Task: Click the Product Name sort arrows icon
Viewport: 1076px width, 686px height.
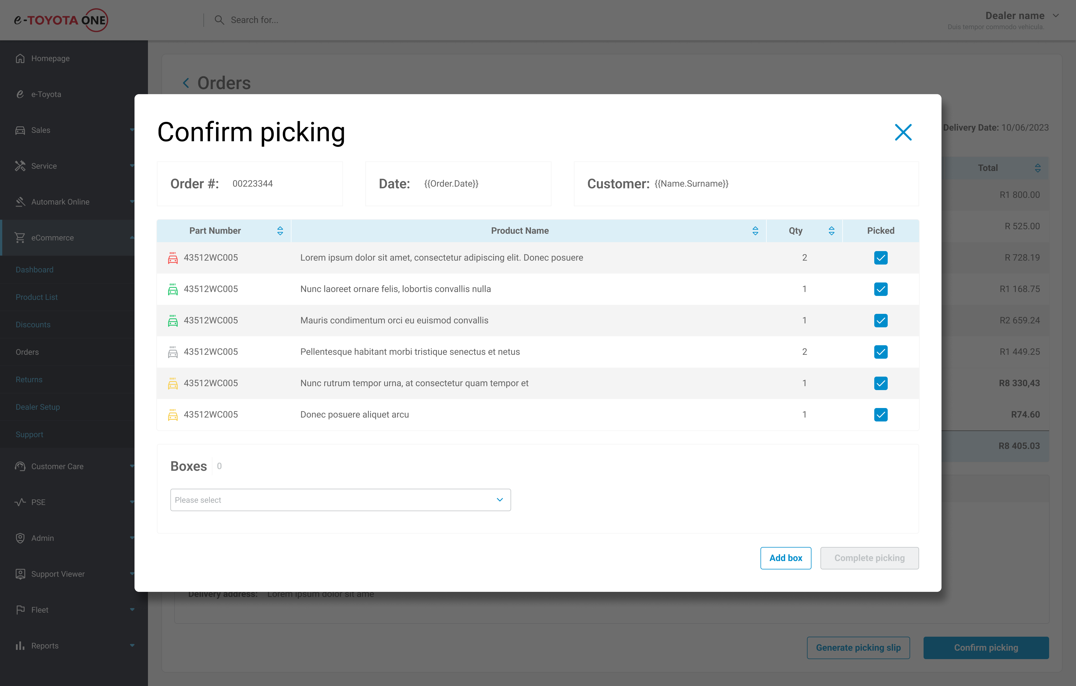Action: tap(755, 231)
